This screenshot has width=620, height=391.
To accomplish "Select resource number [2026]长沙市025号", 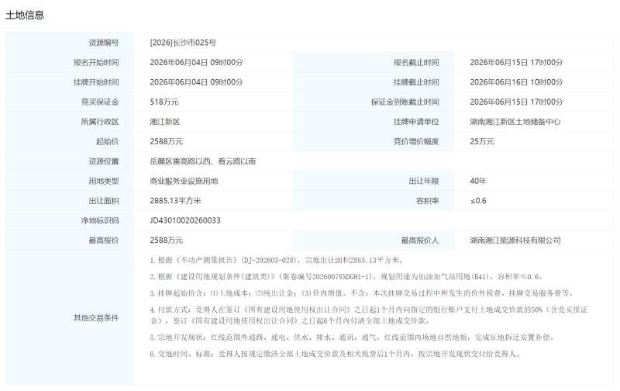I will (183, 43).
